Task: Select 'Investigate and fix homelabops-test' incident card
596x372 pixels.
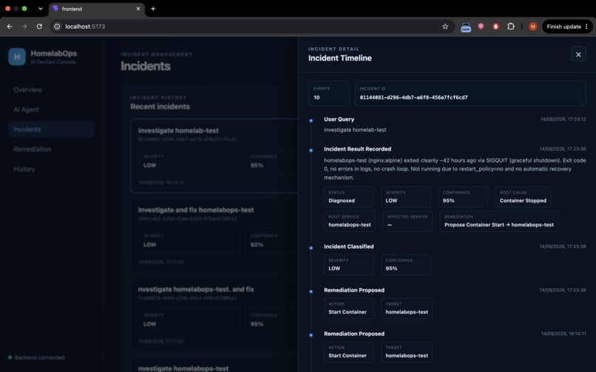Action: tap(214, 235)
